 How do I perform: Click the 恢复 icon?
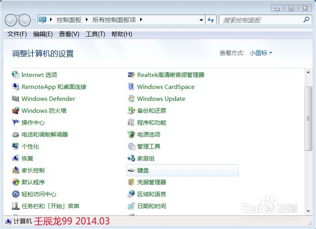click(15, 158)
